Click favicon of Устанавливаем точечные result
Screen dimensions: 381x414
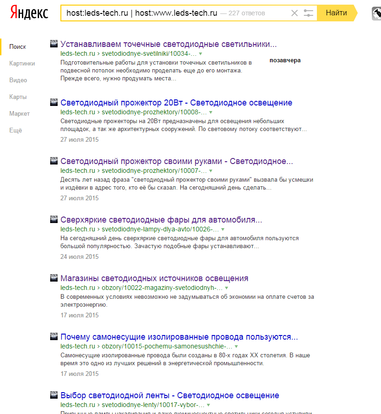54,44
